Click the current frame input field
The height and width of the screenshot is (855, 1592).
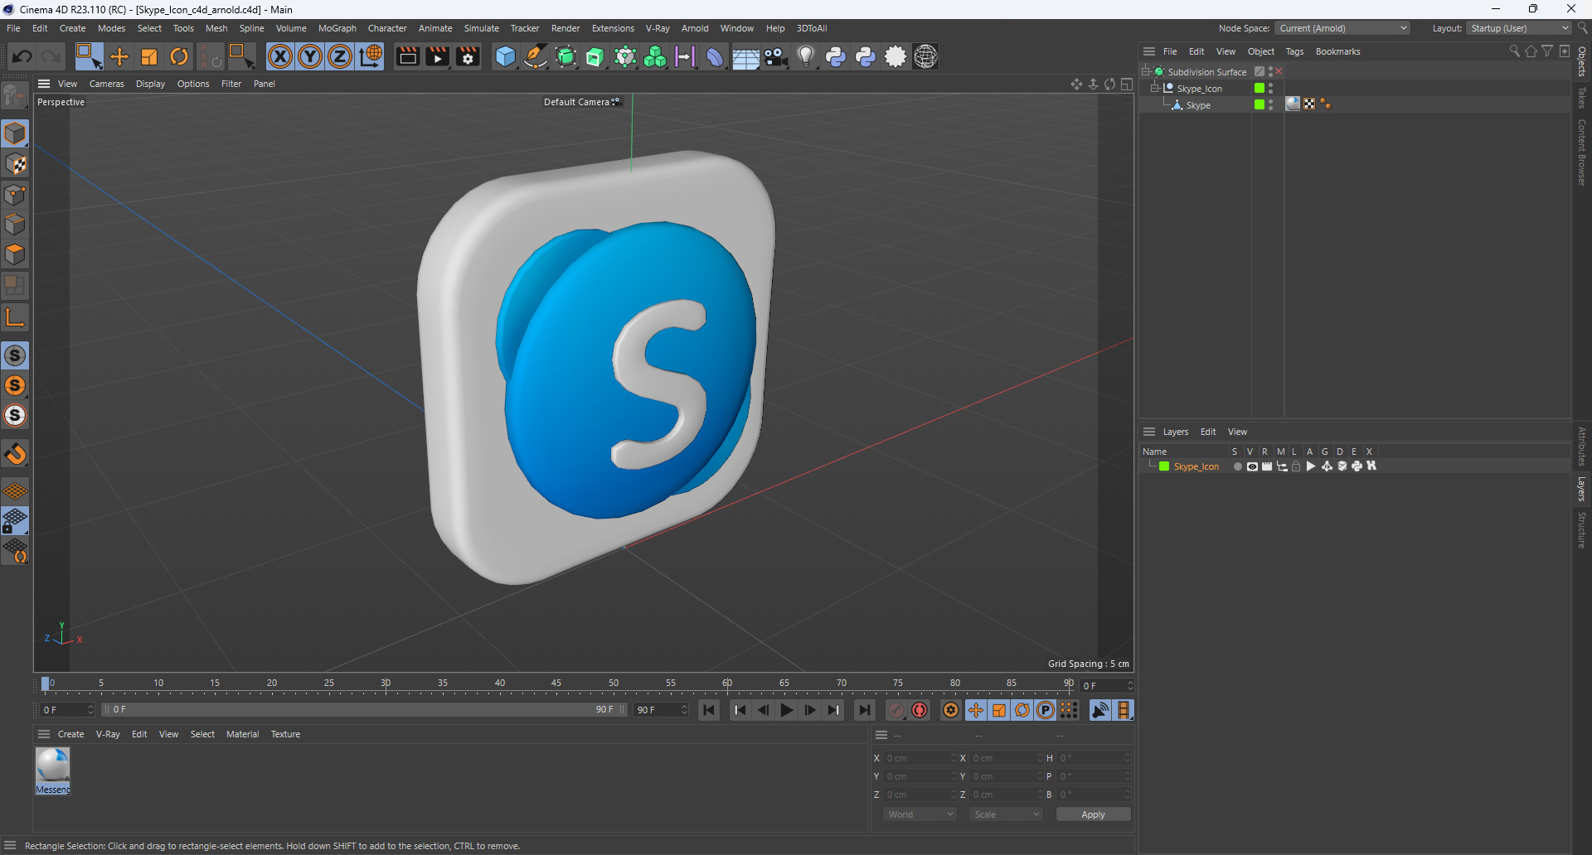(x=1106, y=686)
